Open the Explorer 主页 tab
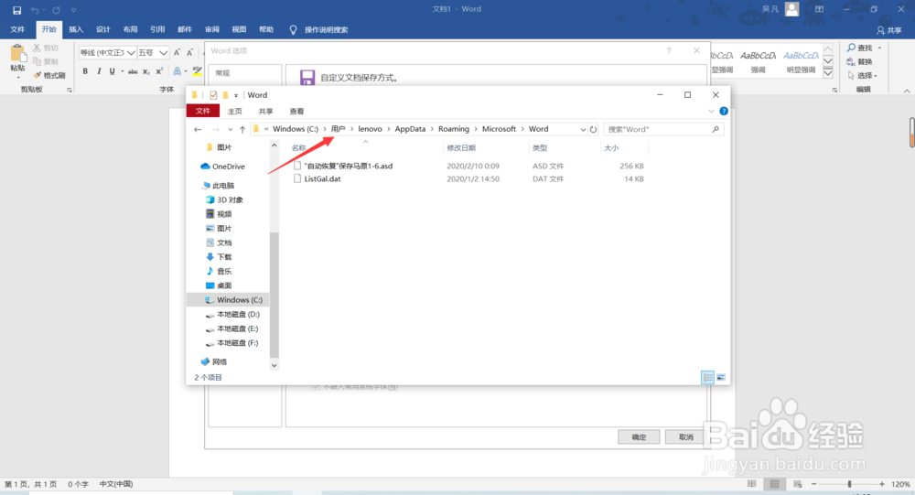The image size is (915, 495). [234, 111]
